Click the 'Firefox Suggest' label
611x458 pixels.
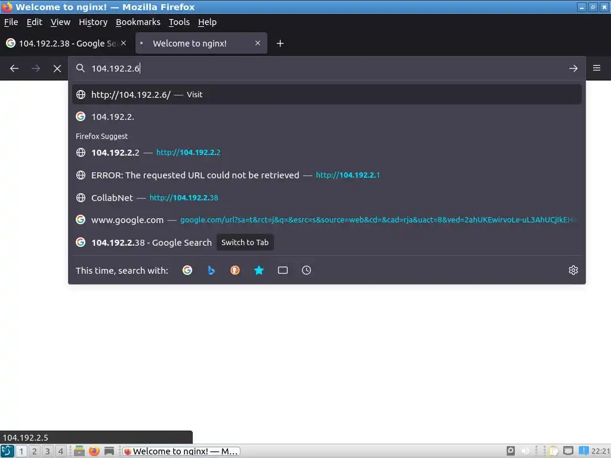click(x=101, y=137)
